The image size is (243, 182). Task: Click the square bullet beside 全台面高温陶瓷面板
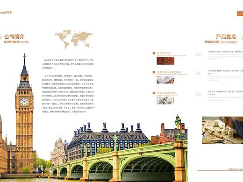click(154, 72)
